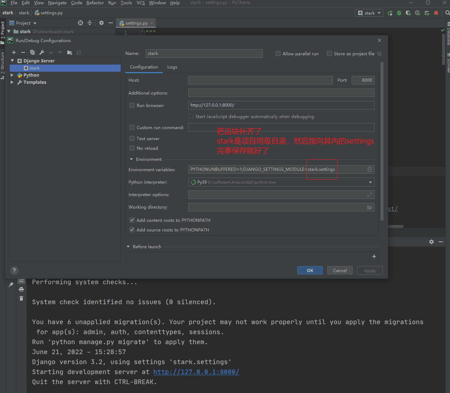Viewport: 450px width, 393px height.
Task: Add a Before launch task
Action: pos(374,256)
